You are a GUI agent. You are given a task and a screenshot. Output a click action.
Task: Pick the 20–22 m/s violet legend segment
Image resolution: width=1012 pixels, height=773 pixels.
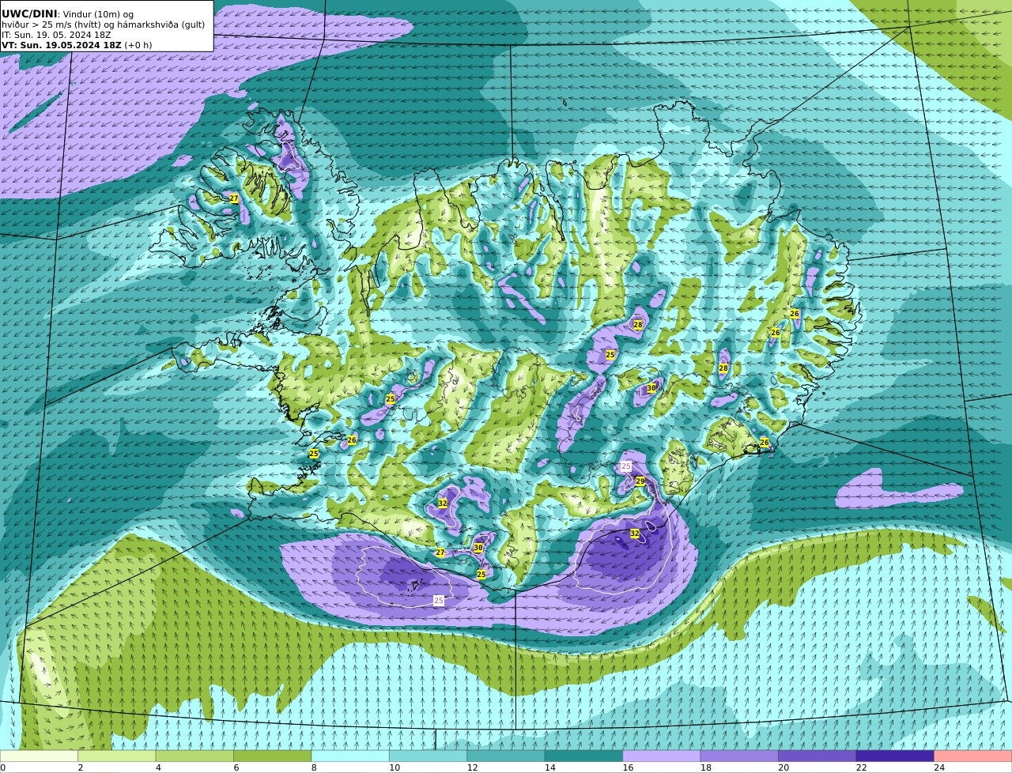pyautogui.click(x=818, y=756)
